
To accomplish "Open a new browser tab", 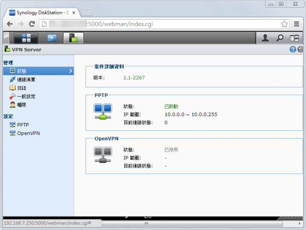I will tap(86, 13).
